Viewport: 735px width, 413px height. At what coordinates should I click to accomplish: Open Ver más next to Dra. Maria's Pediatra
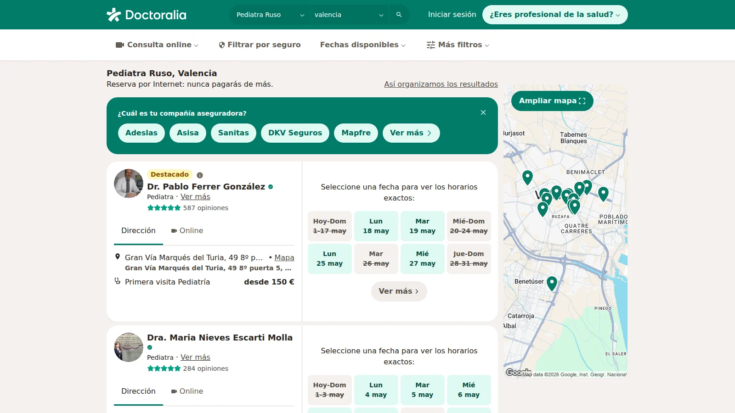click(195, 357)
